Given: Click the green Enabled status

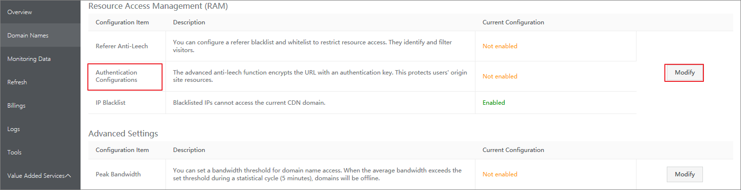Looking at the screenshot, I should tap(494, 102).
